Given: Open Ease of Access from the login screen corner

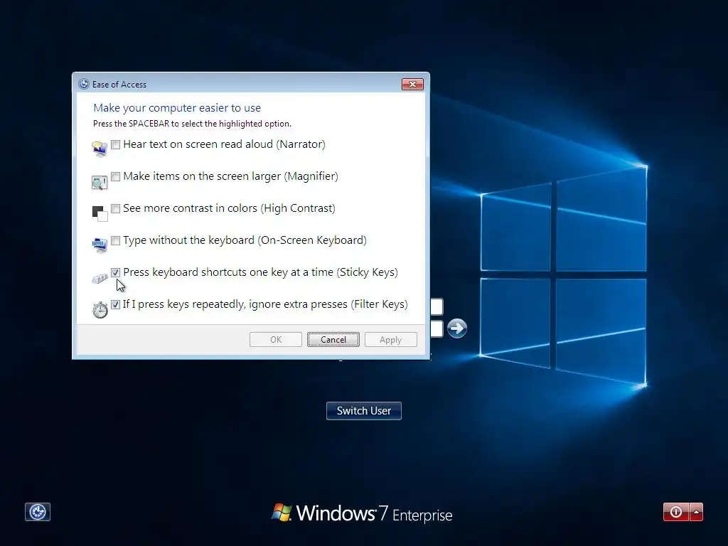Looking at the screenshot, I should click(38, 512).
